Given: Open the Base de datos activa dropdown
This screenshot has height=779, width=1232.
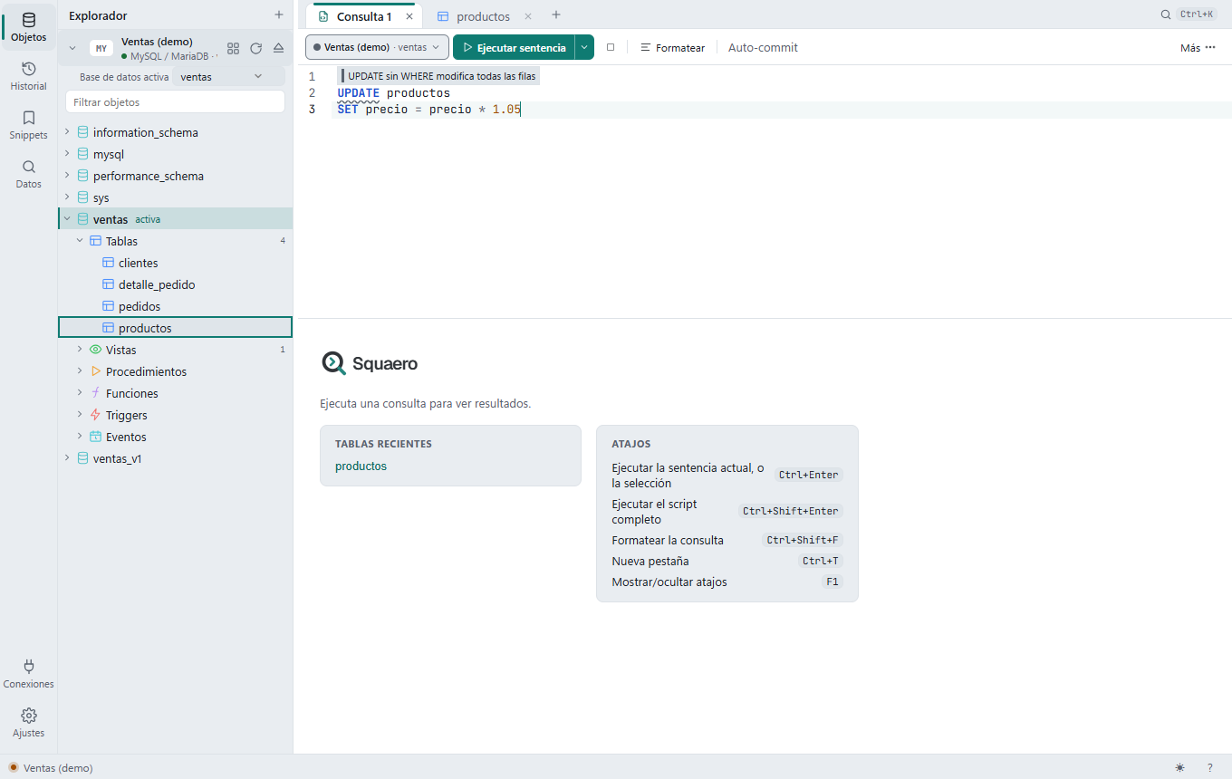Looking at the screenshot, I should (x=229, y=77).
